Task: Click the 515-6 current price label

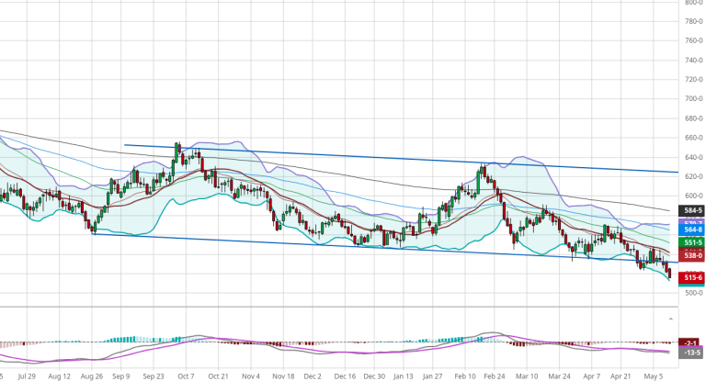Action: pos(690,277)
